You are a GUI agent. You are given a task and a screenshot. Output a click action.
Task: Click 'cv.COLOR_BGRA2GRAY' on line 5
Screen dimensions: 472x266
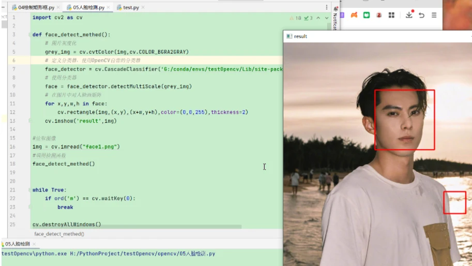tap(158, 52)
